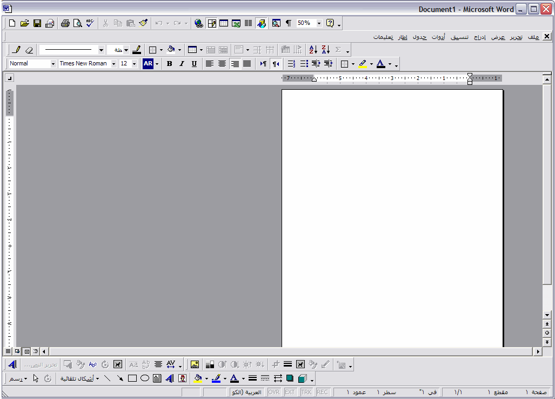Image resolution: width=555 pixels, height=399 pixels.
Task: Open Document Map icon
Action: point(276,23)
